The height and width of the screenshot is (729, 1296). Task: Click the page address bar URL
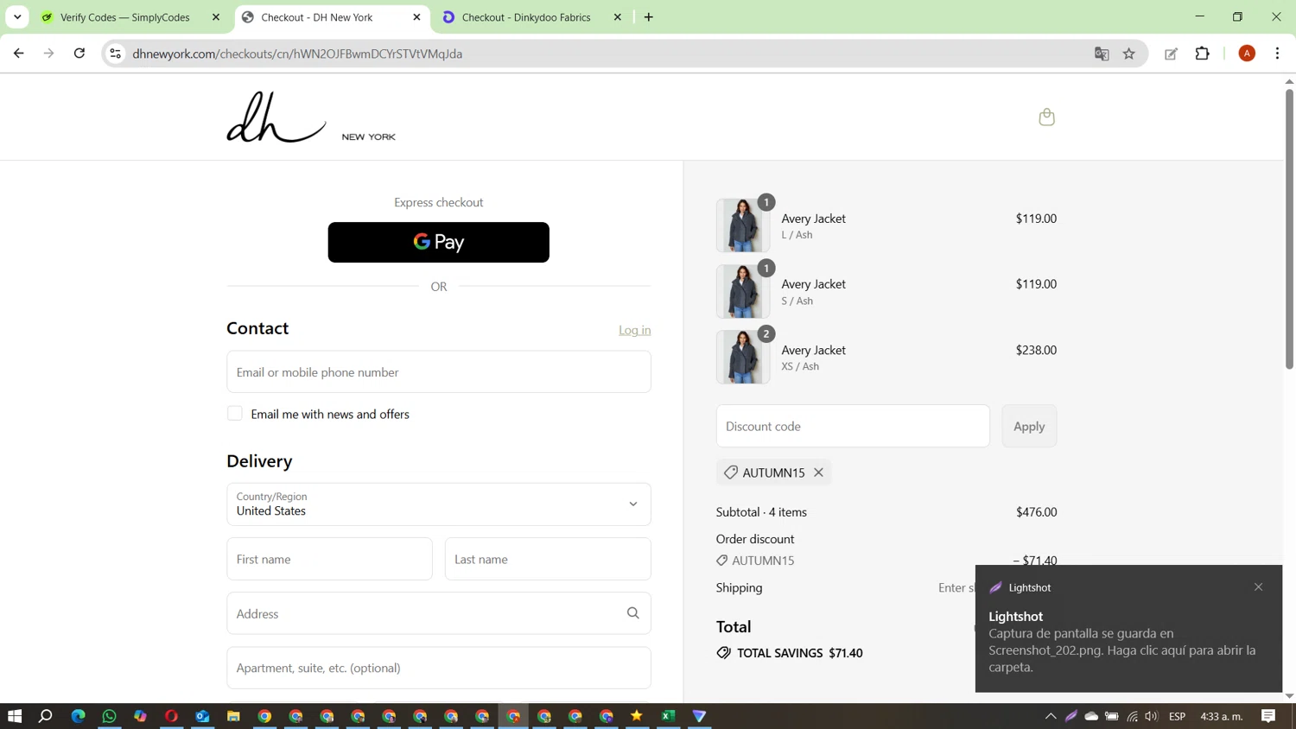tap(297, 54)
